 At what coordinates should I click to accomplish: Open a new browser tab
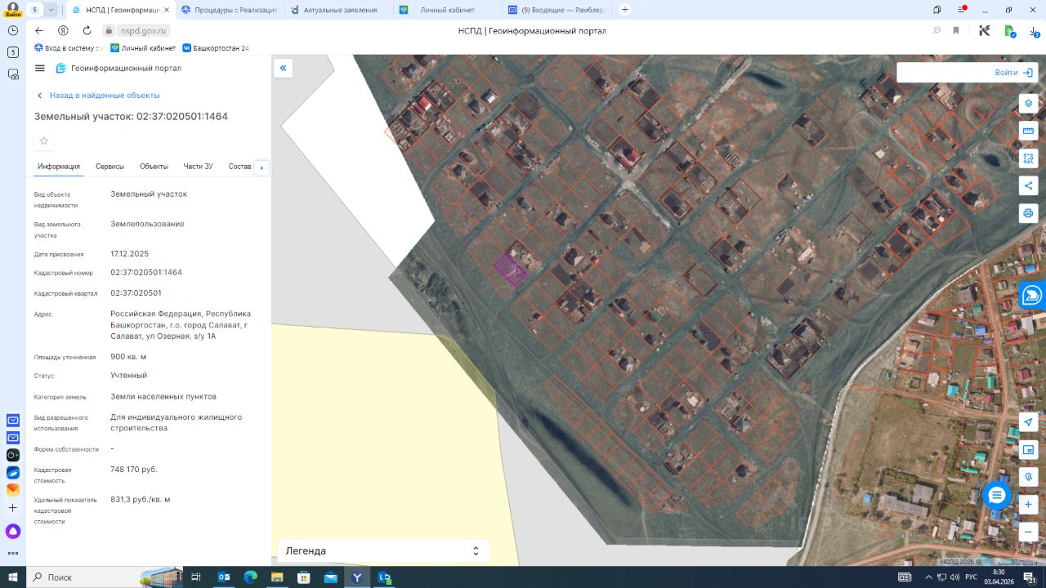click(x=625, y=10)
